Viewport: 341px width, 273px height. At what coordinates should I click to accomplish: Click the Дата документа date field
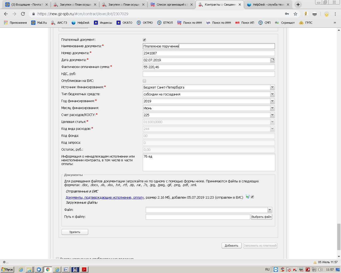coord(207,60)
